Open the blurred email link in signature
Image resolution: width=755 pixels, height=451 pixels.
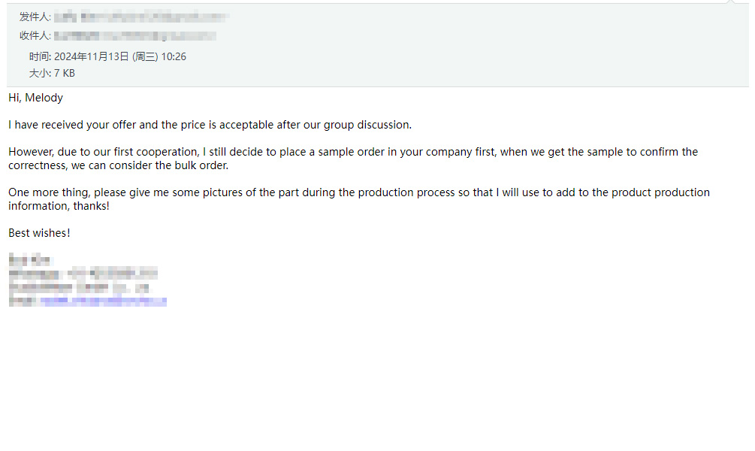[103, 301]
